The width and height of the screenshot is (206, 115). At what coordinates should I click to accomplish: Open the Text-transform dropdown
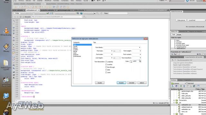(x=140, y=58)
